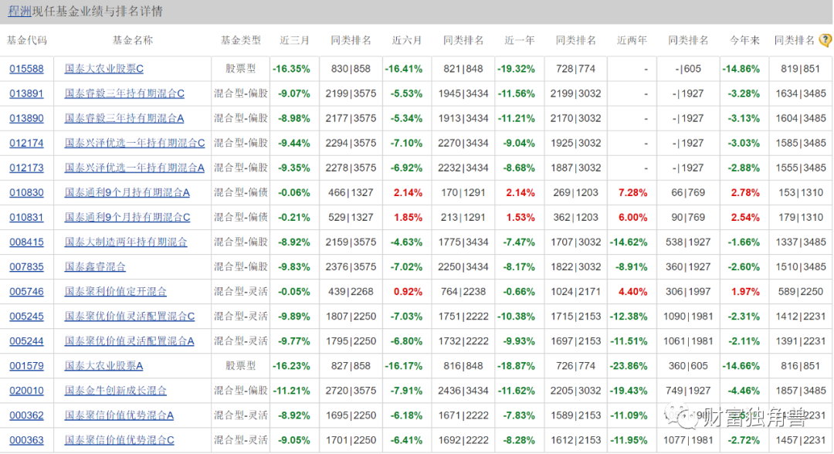The width and height of the screenshot is (834, 454).
Task: Open fund code 005244 link
Action: tap(26, 340)
